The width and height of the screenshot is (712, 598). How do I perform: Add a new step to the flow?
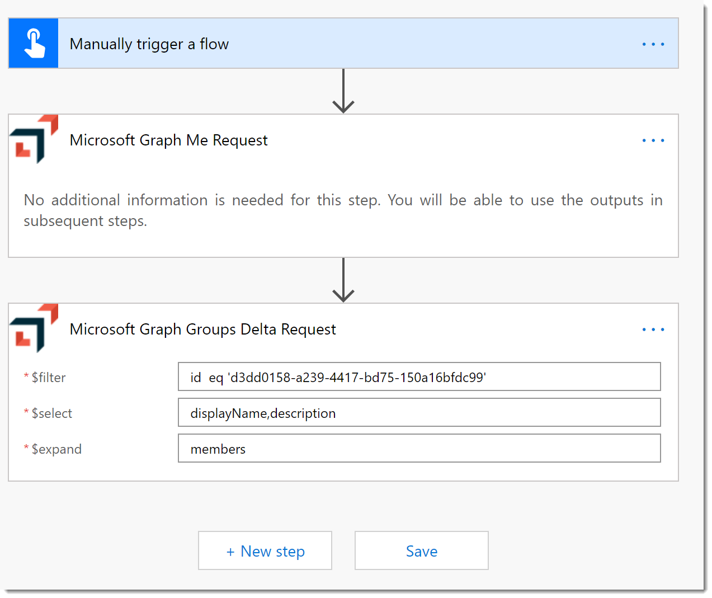[265, 551]
